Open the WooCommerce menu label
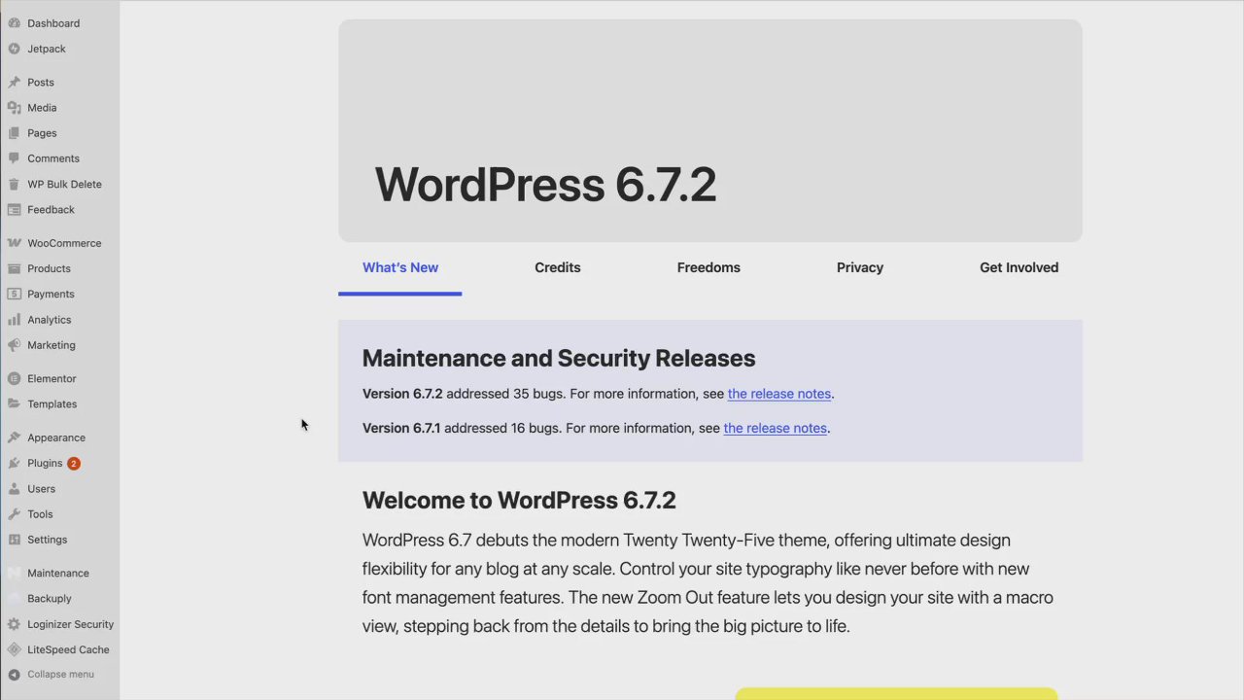 click(x=64, y=243)
